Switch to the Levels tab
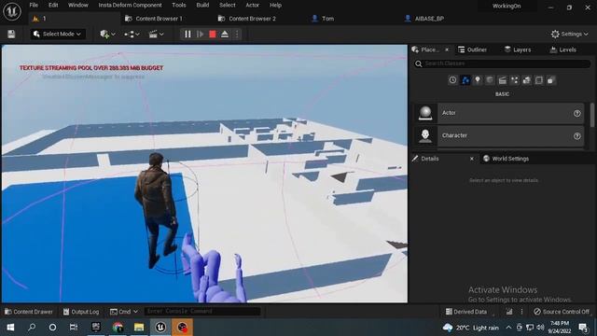 click(563, 49)
